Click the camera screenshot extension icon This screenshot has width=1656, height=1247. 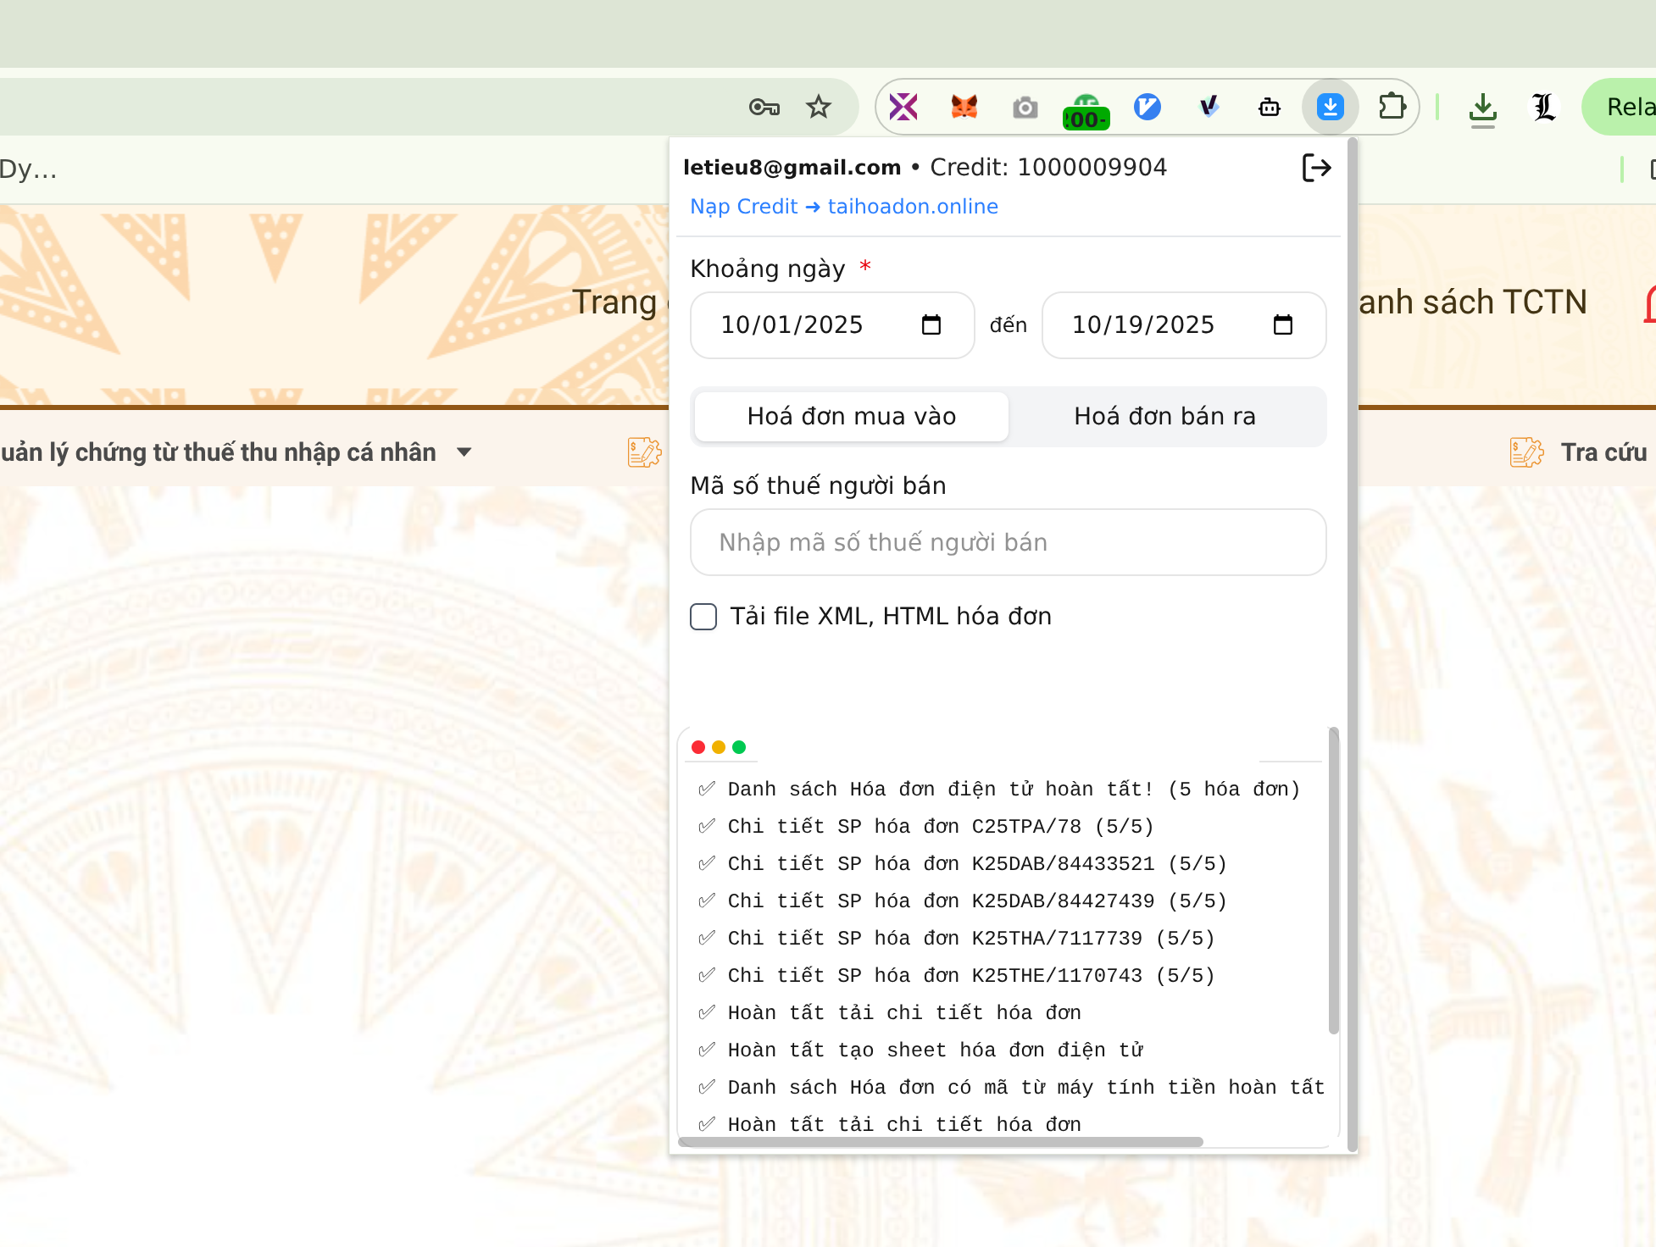(1025, 108)
